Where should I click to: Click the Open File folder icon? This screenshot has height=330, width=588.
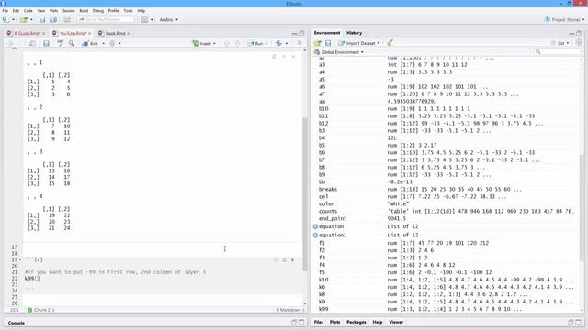tap(24, 19)
